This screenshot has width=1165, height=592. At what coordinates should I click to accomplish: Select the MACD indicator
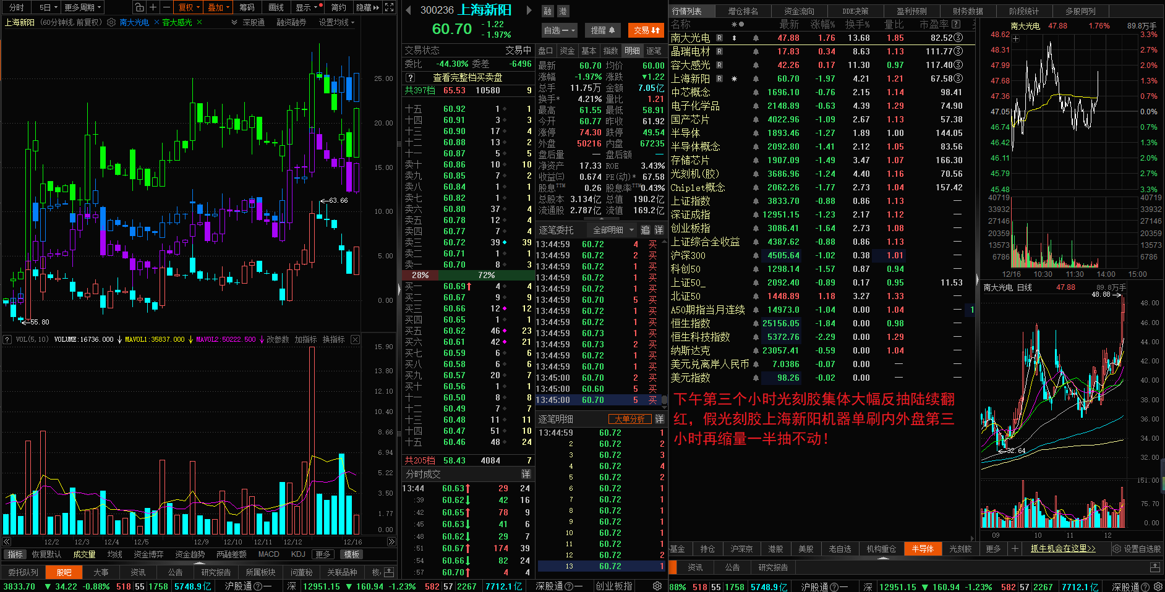pyautogui.click(x=268, y=554)
